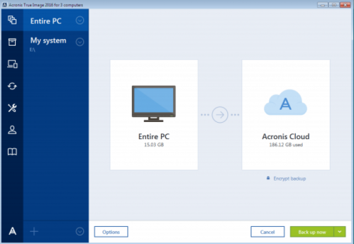Open the Archive icon in sidebar
The width and height of the screenshot is (354, 244).
12,42
